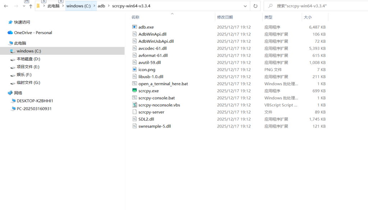Select 此电脑 in the address breadcrumb

pos(54,6)
